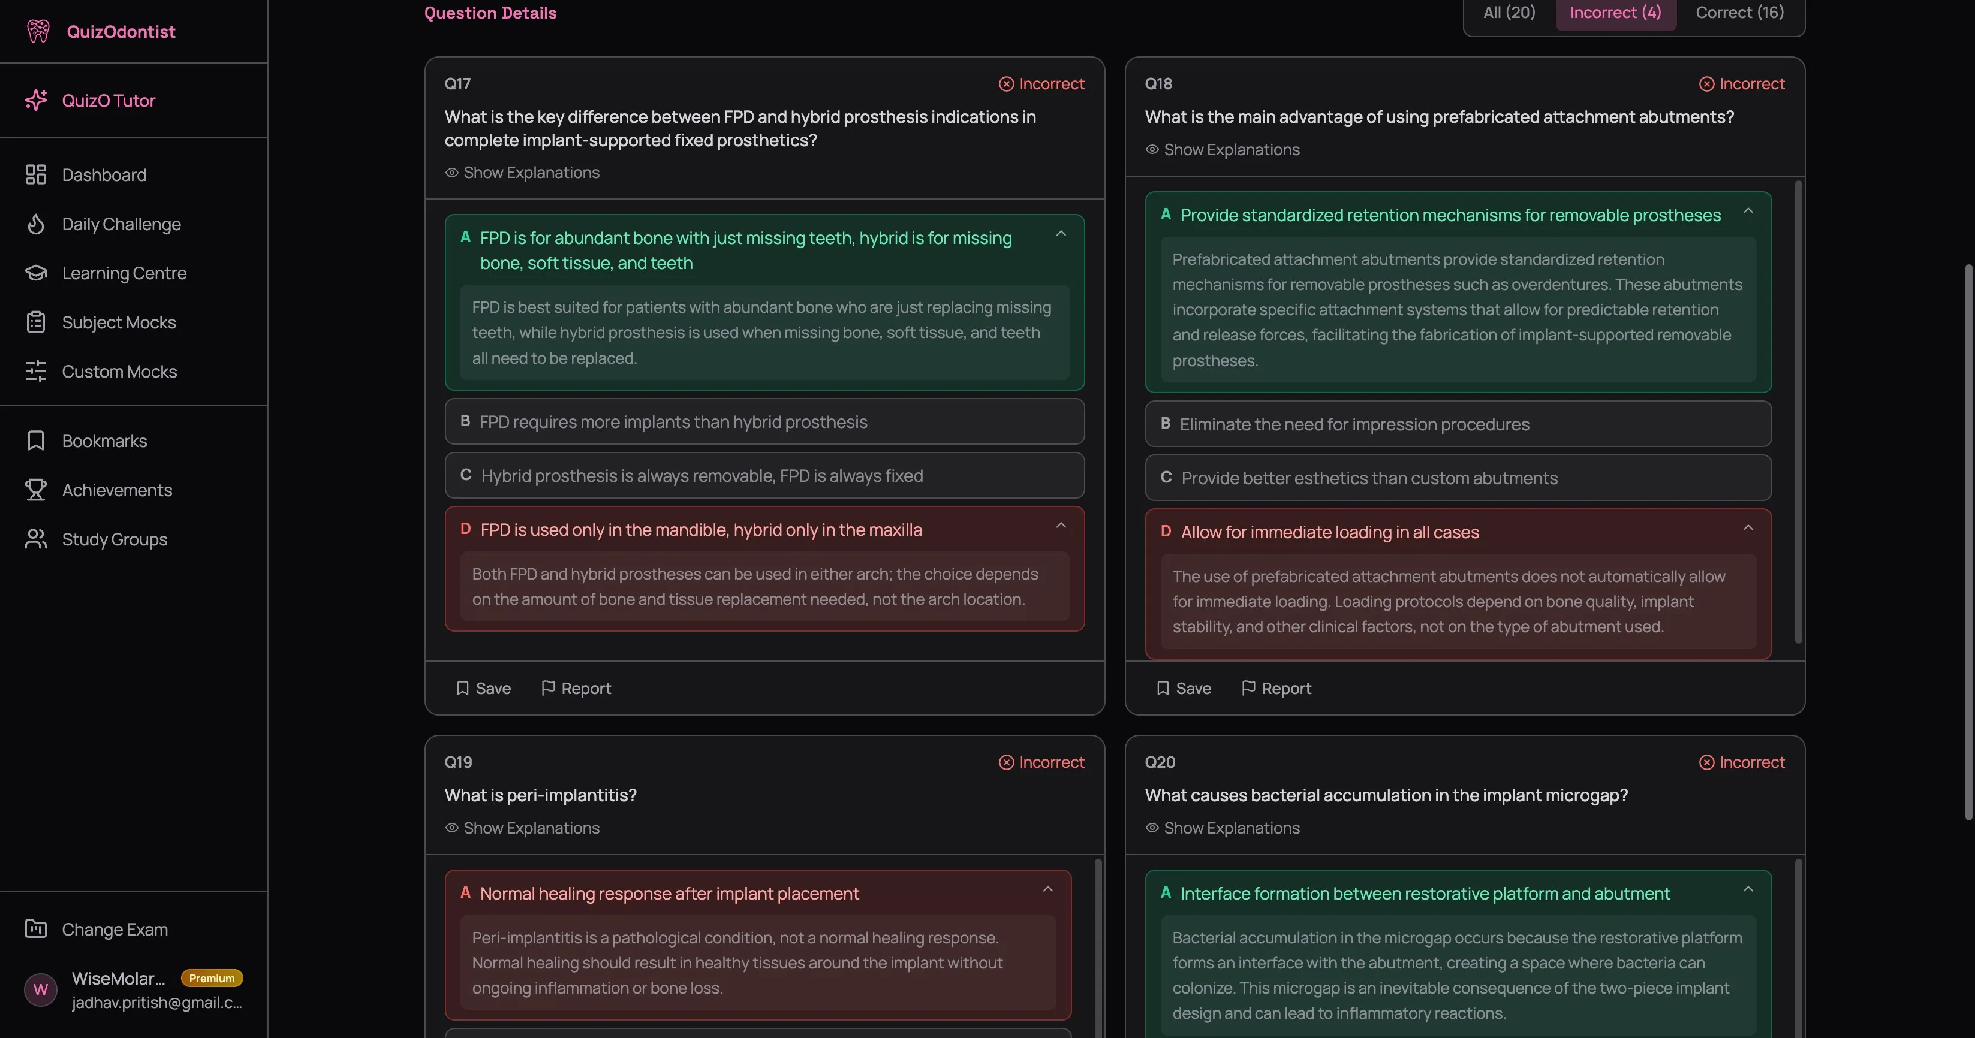The width and height of the screenshot is (1975, 1038).
Task: Select the Learning Centre graduation cap icon
Action: (x=35, y=273)
